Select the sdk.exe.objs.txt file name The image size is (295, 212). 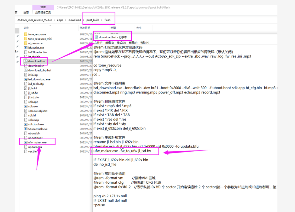[38, 111]
